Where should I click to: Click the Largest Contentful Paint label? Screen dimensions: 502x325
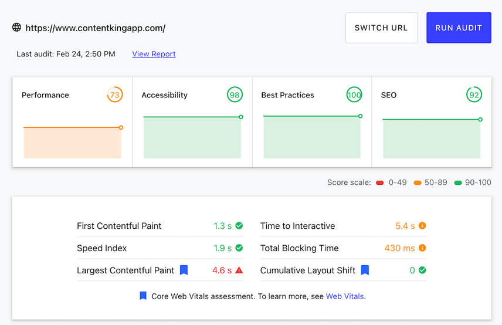pyautogui.click(x=126, y=270)
